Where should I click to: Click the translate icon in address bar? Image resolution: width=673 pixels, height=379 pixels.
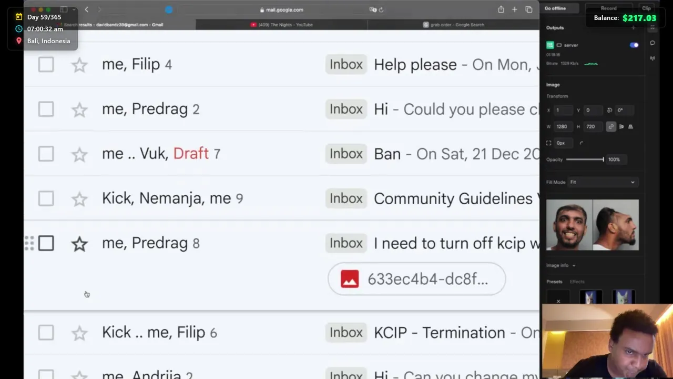[x=373, y=9]
